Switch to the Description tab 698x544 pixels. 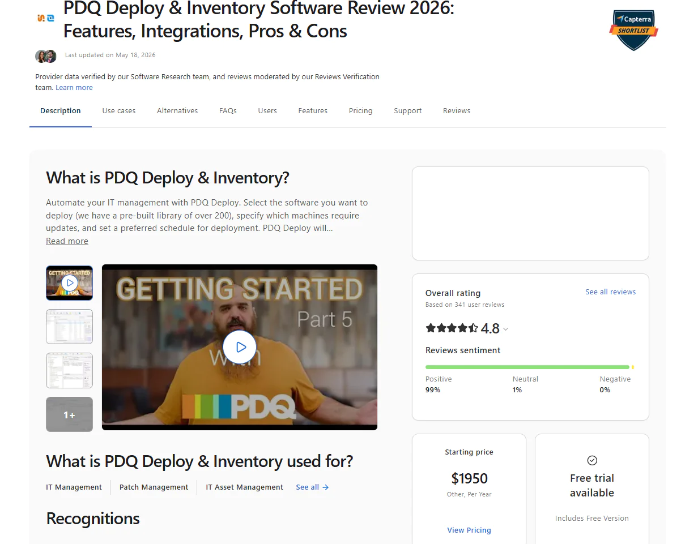[61, 111]
